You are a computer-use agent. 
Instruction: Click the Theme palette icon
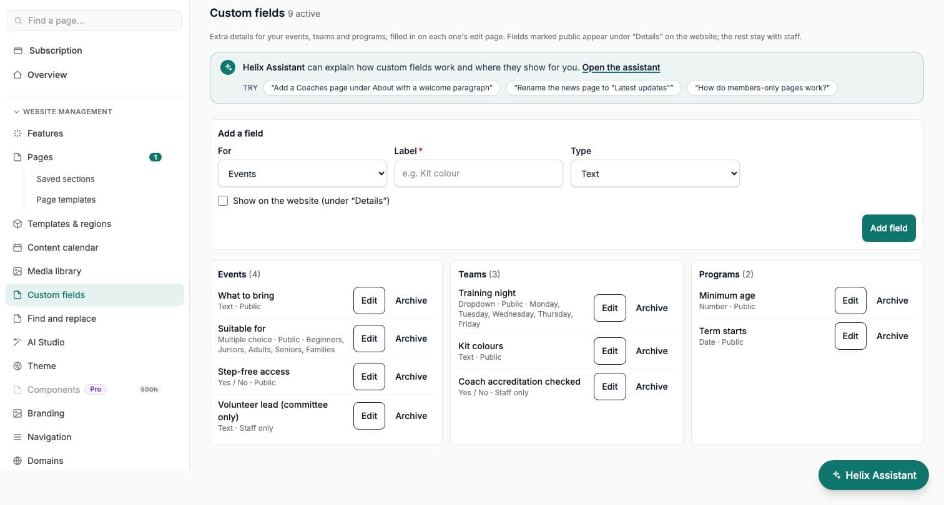17,366
